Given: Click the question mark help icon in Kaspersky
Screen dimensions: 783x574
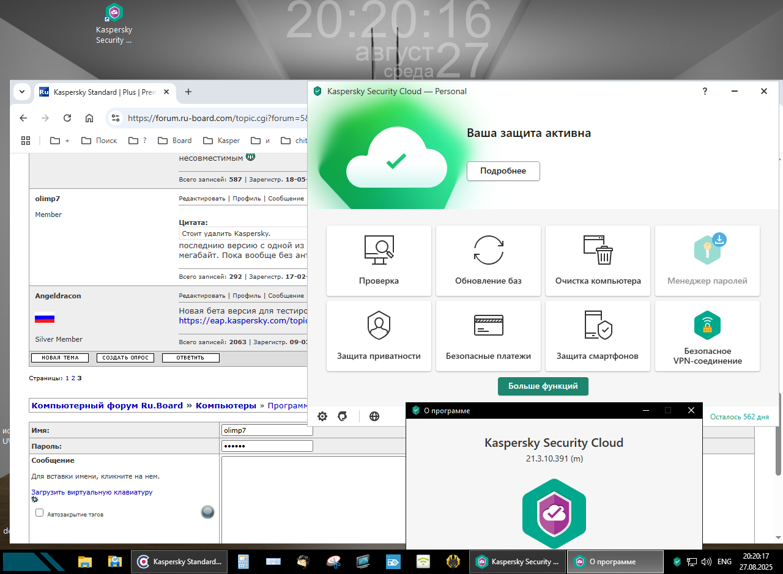Looking at the screenshot, I should (x=705, y=91).
